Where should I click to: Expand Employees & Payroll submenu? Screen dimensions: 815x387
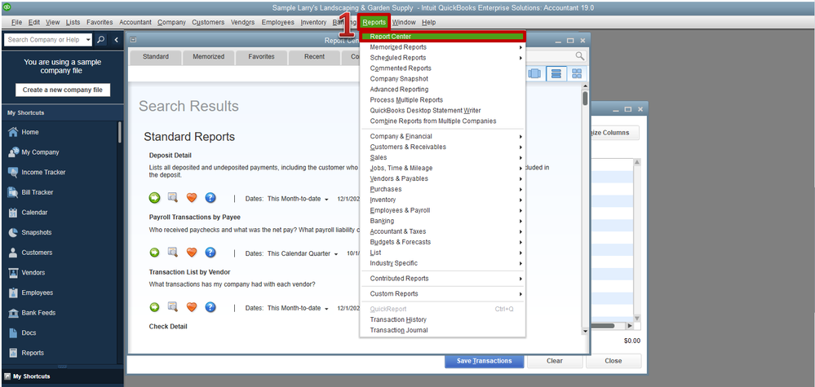[x=442, y=210]
